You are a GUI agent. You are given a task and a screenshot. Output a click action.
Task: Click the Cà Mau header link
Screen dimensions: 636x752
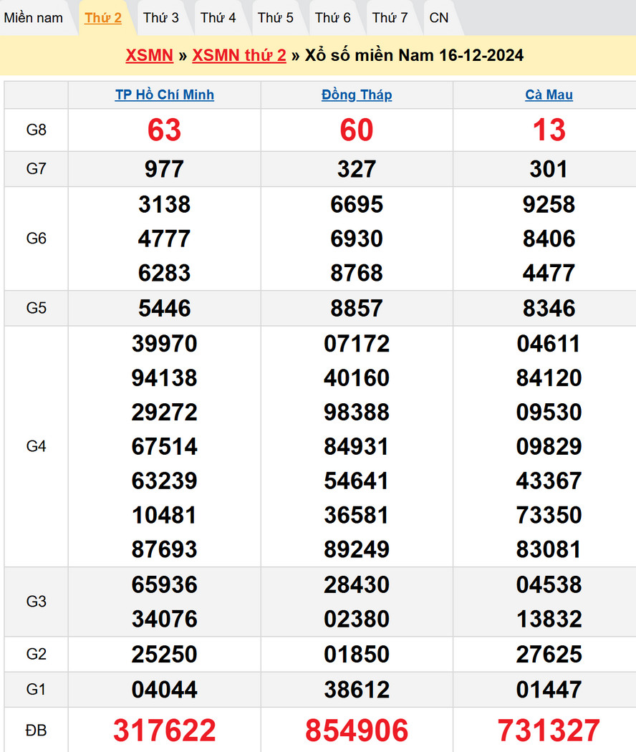549,95
